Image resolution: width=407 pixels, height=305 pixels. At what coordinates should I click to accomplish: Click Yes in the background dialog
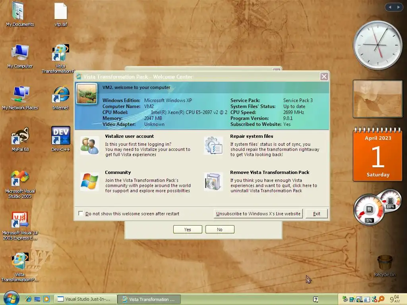tap(188, 230)
